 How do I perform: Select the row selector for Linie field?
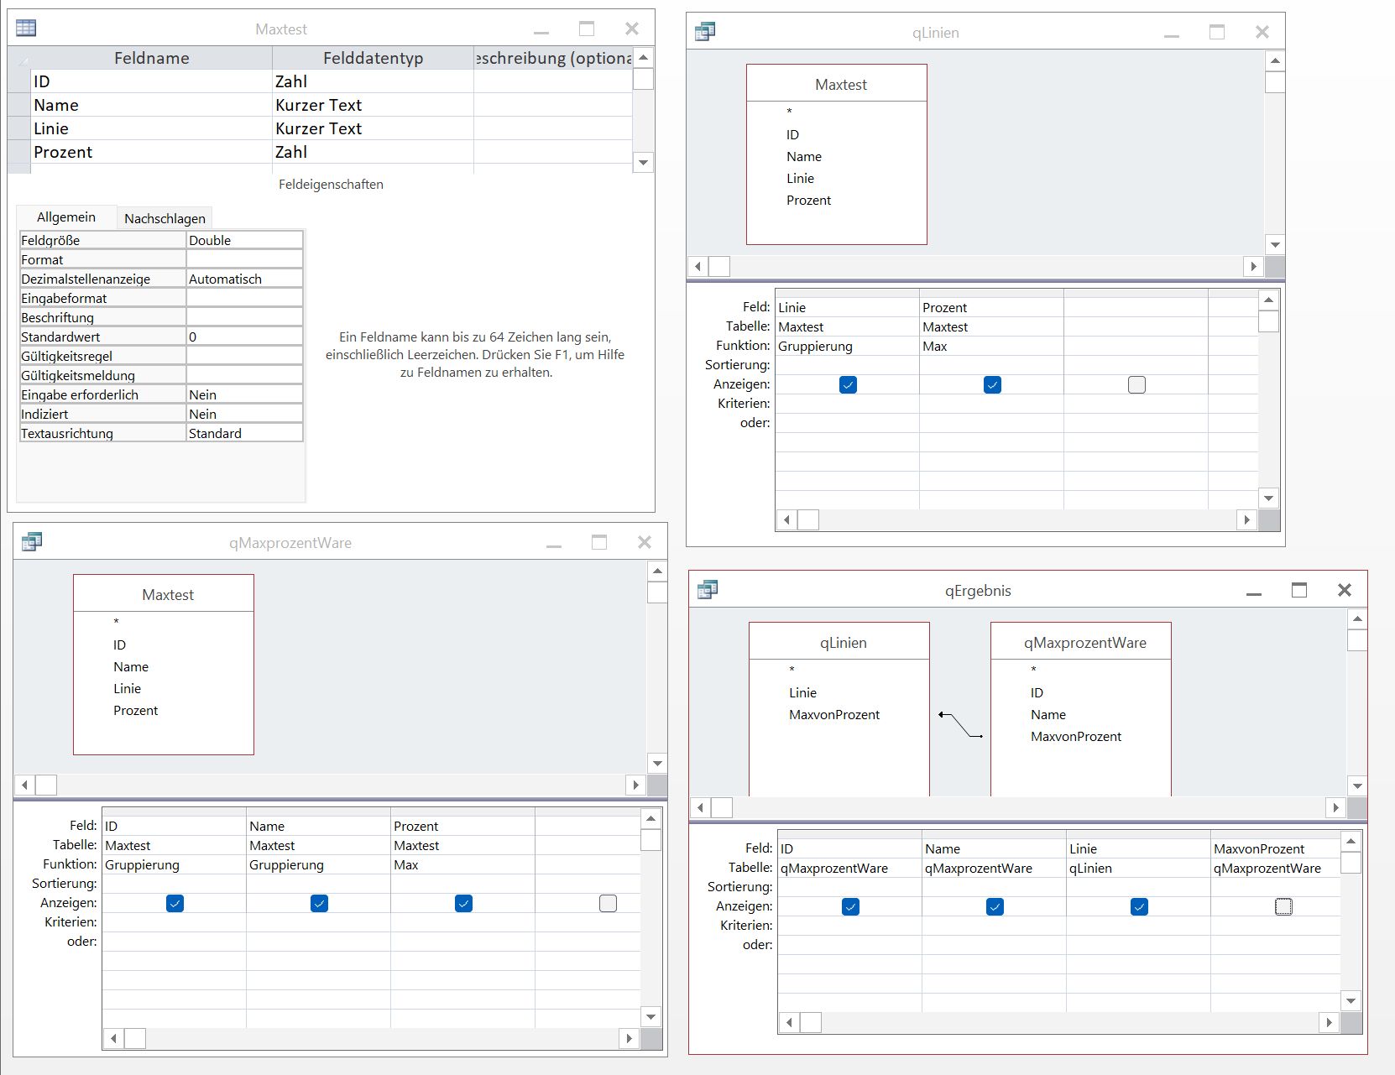[18, 128]
